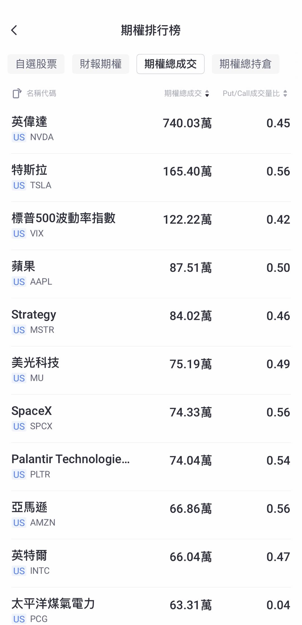Viewport: 302px width, 625px height.
Task: Open the 期權總持倉 tab
Action: pyautogui.click(x=246, y=64)
